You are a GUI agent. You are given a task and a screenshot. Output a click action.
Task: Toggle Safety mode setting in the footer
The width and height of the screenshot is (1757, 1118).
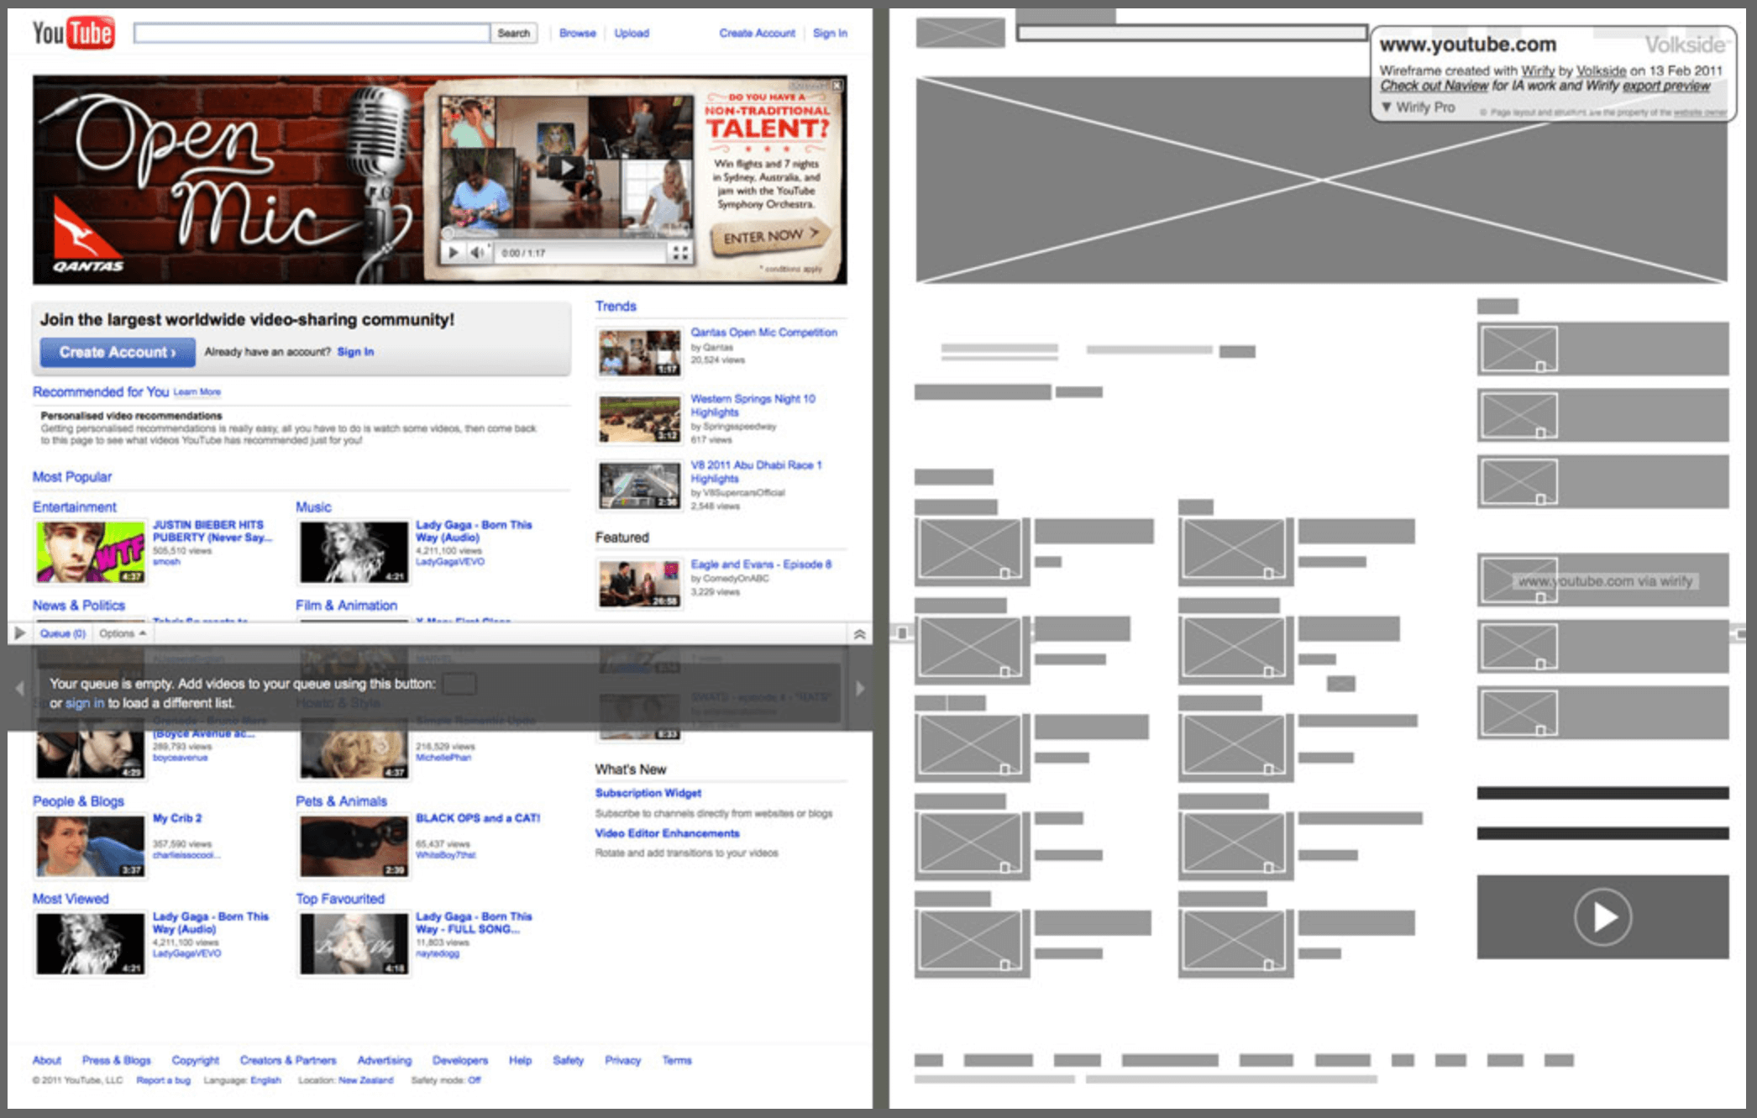click(x=473, y=1080)
